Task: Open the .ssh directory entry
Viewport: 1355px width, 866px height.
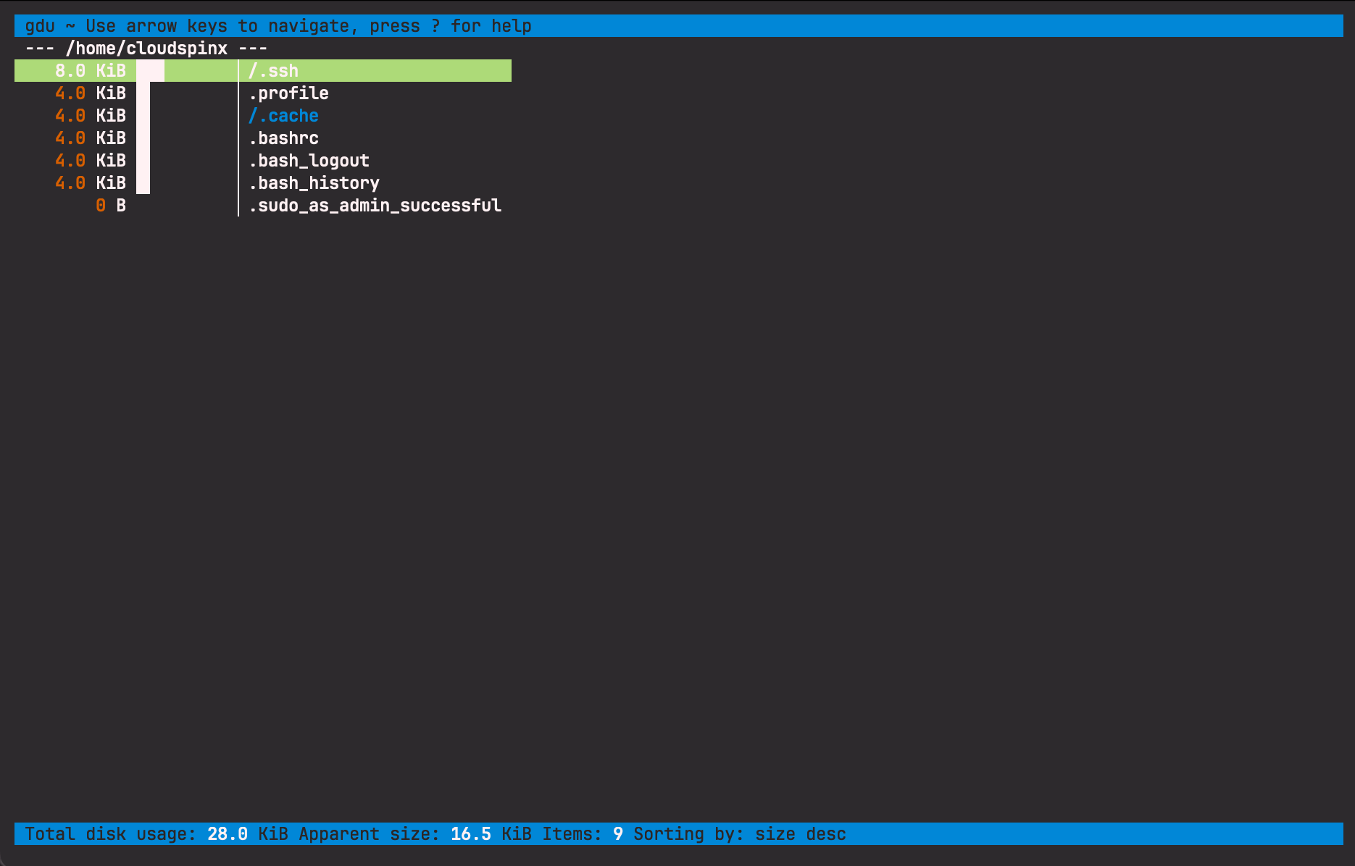Action: [x=272, y=70]
